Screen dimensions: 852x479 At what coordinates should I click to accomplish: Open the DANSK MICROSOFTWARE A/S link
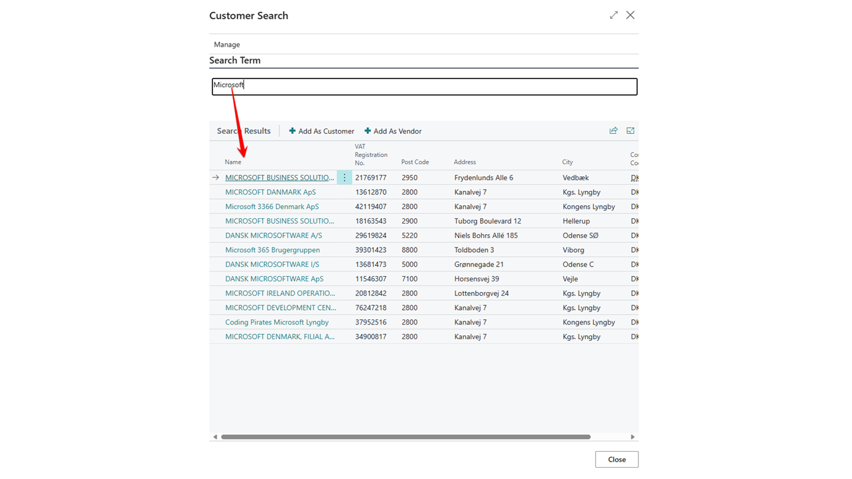pyautogui.click(x=274, y=236)
